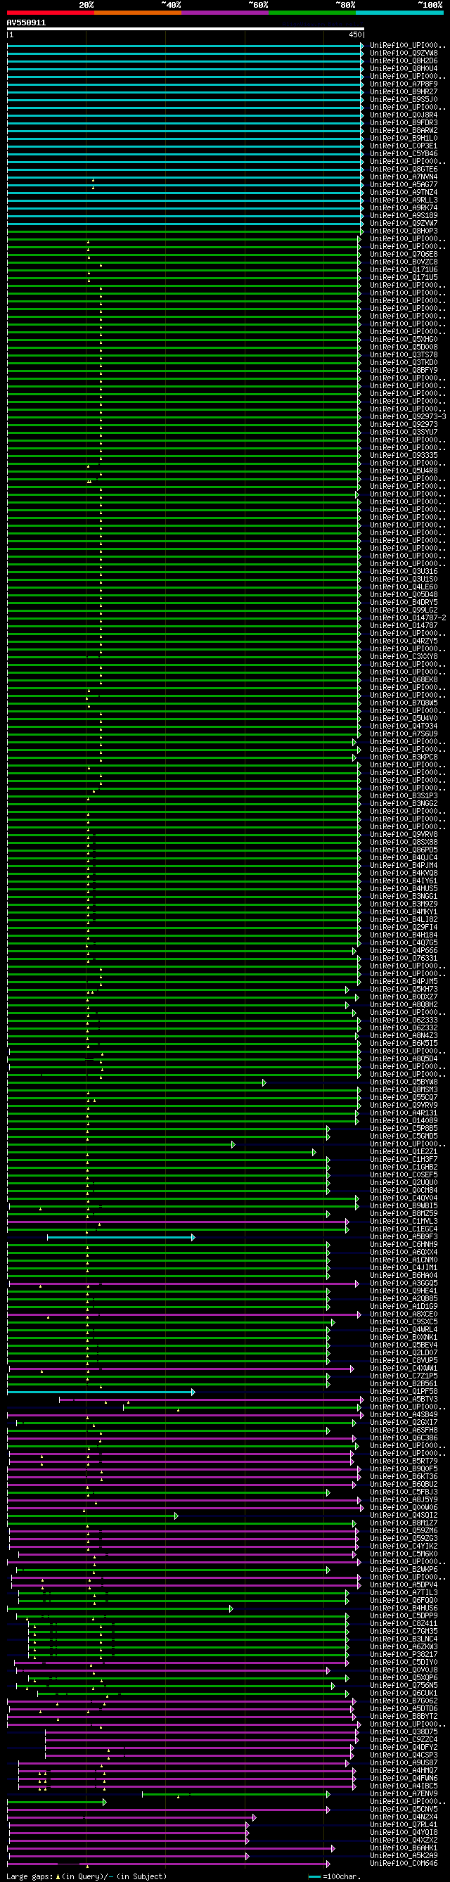Viewport: 450px width, 1882px height.
Task: Select hit label UniRef100_A5DPV4
Action: coord(404,1585)
